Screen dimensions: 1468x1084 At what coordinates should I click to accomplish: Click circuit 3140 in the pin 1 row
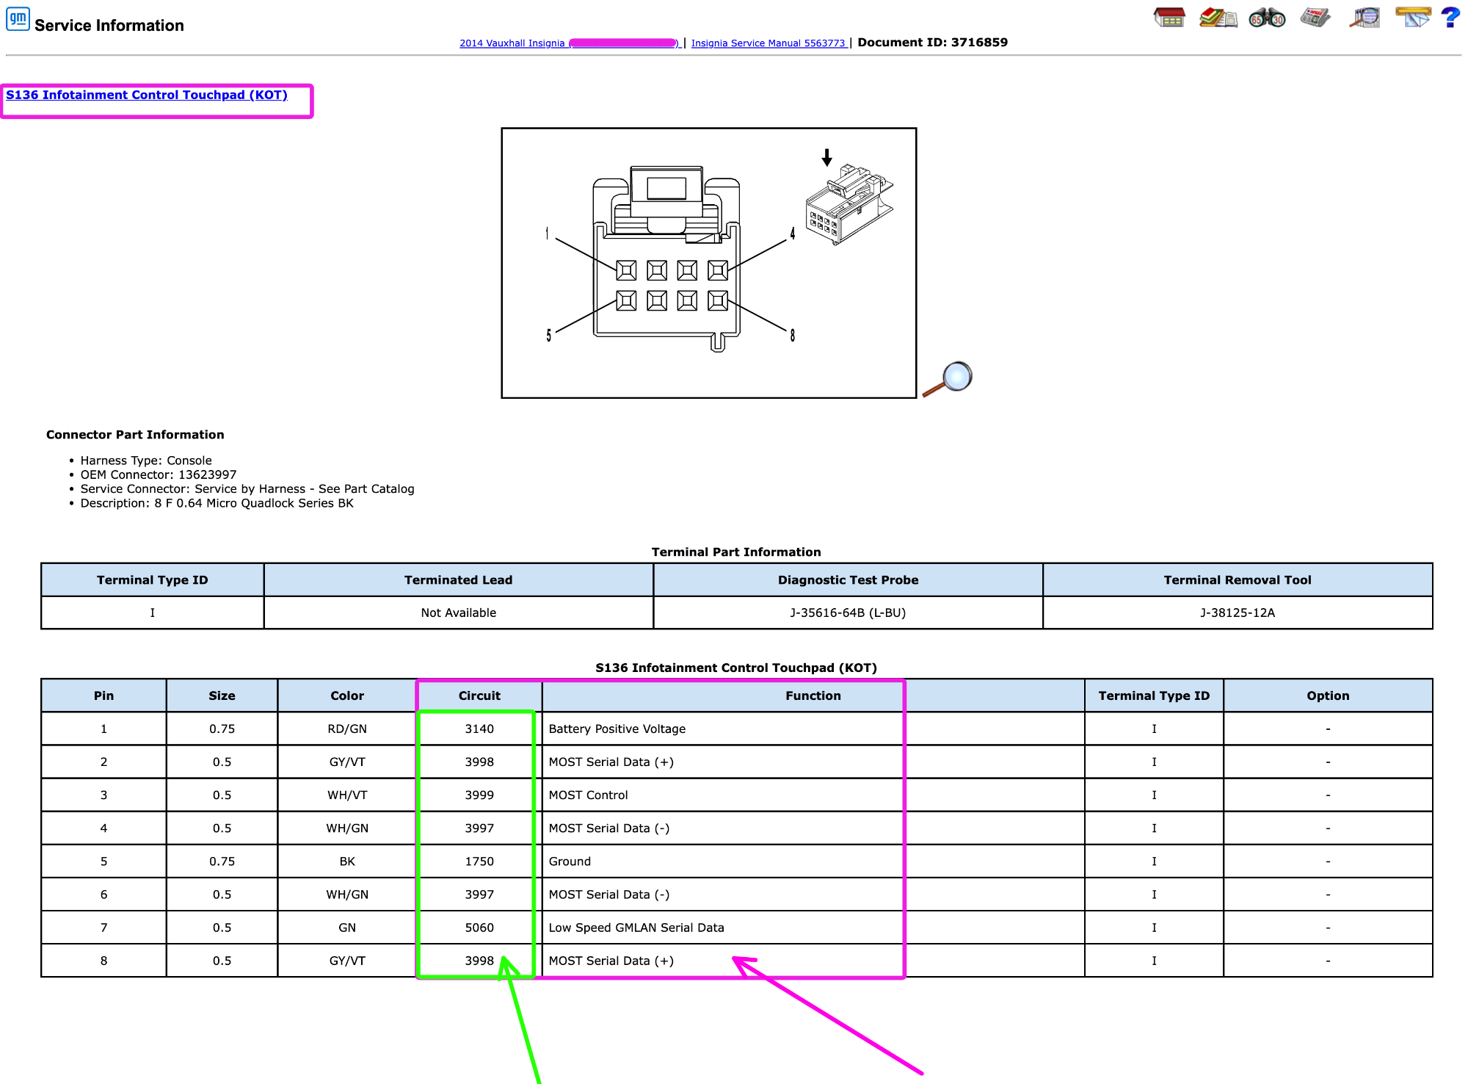pyautogui.click(x=479, y=729)
